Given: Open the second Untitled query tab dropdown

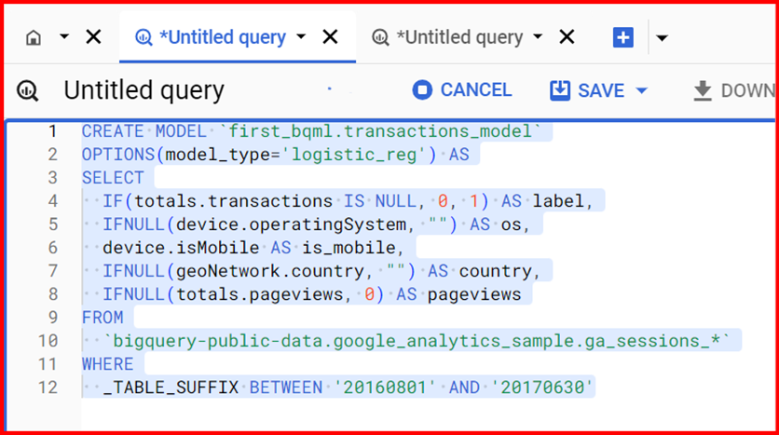Looking at the screenshot, I should [538, 36].
